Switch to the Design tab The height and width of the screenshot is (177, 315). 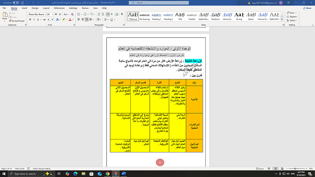click(x=35, y=8)
